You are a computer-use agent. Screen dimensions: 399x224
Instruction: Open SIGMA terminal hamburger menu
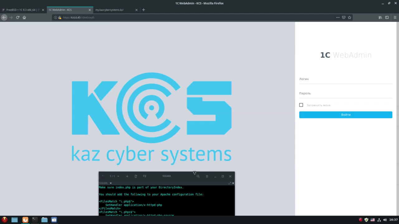click(207, 176)
